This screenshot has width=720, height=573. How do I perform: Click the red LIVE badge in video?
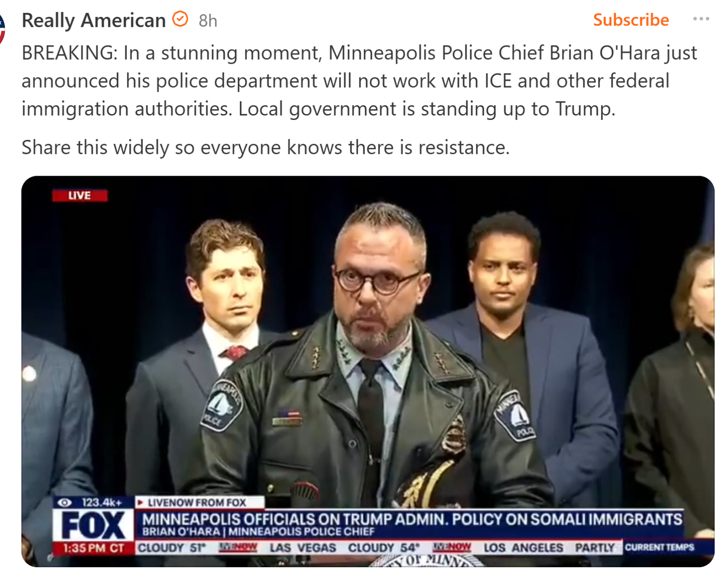[80, 195]
